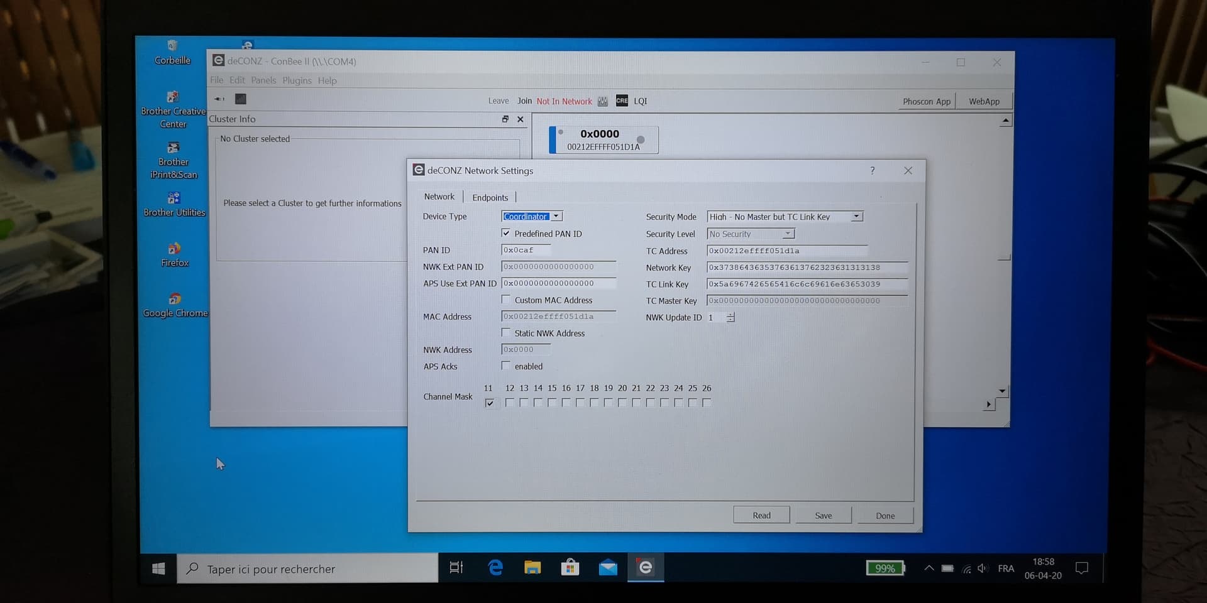Click the Done button

885,515
